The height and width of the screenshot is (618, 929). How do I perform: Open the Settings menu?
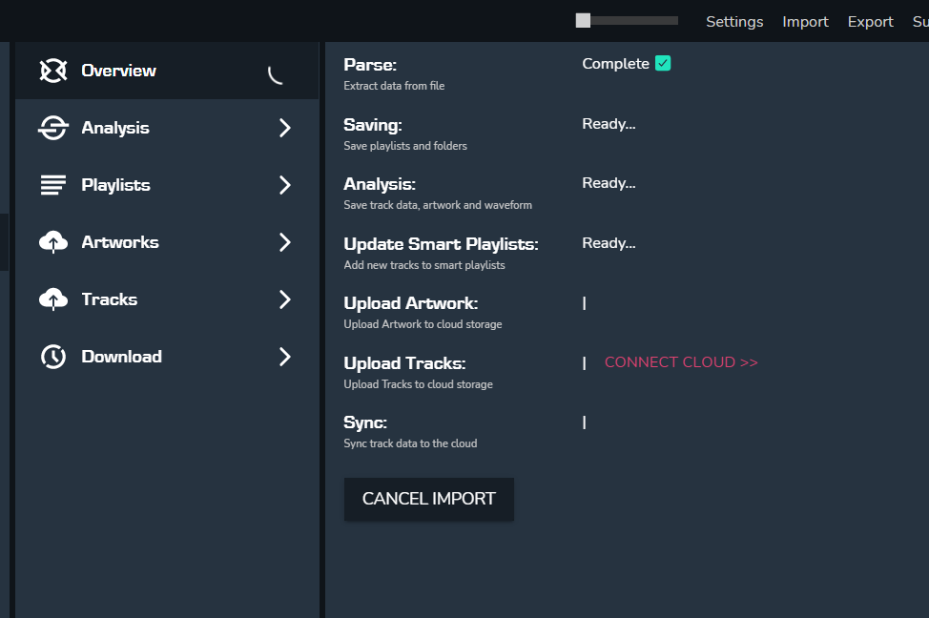734,22
